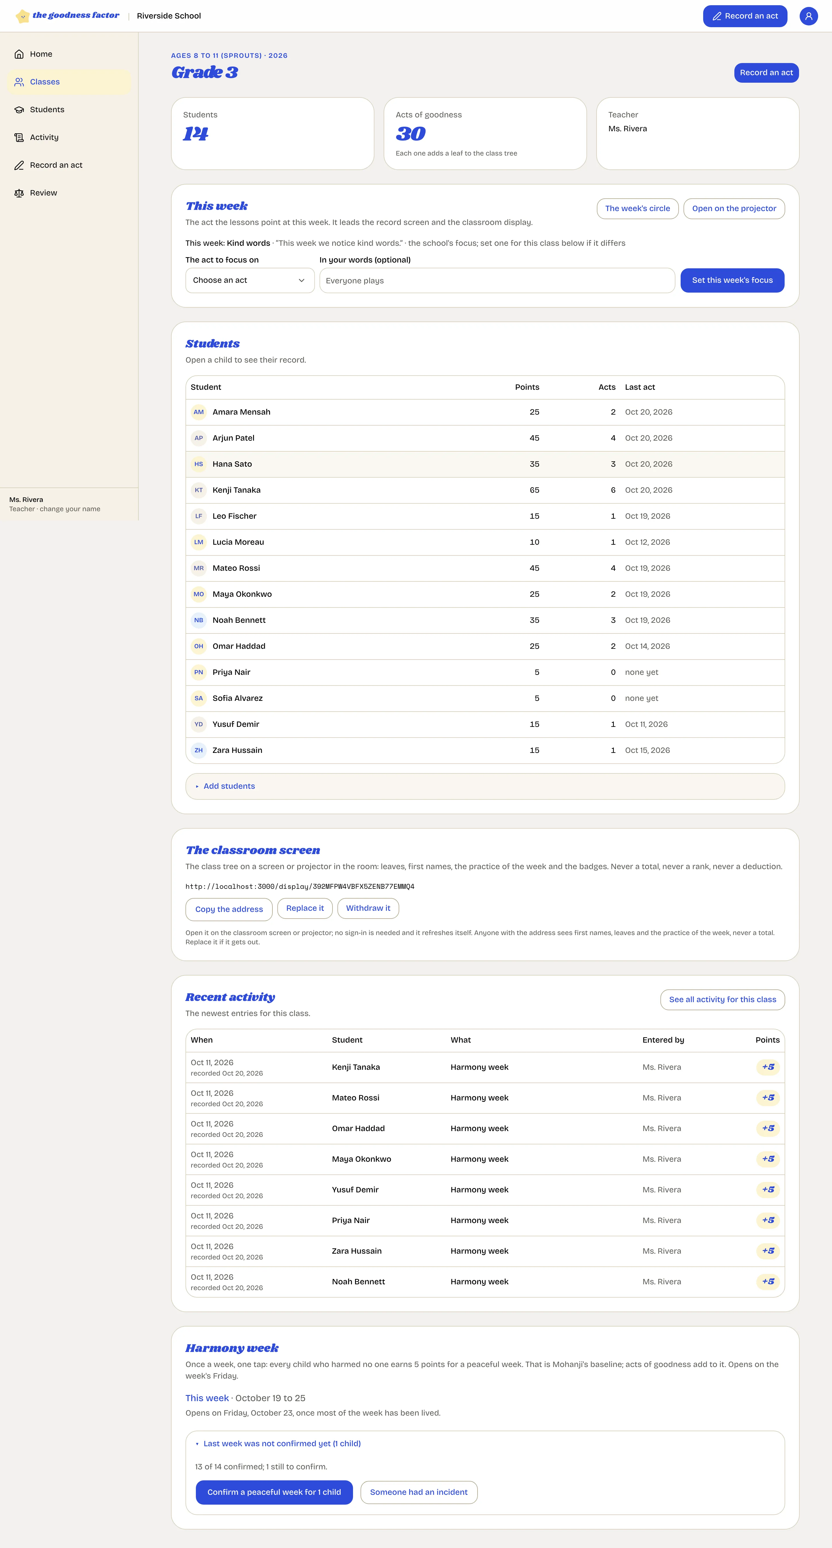
Task: Click the LM avatar for Lucia Moreau
Action: pyautogui.click(x=199, y=542)
